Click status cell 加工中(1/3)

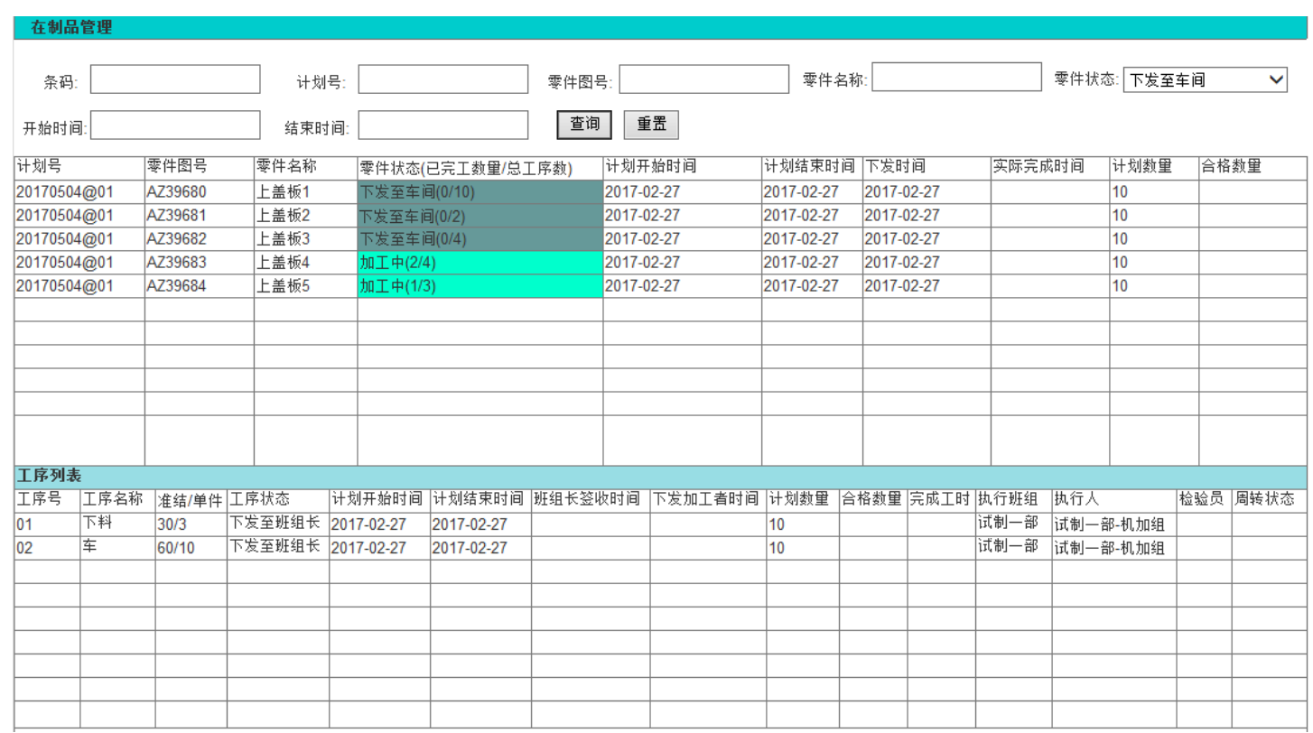[x=480, y=286]
